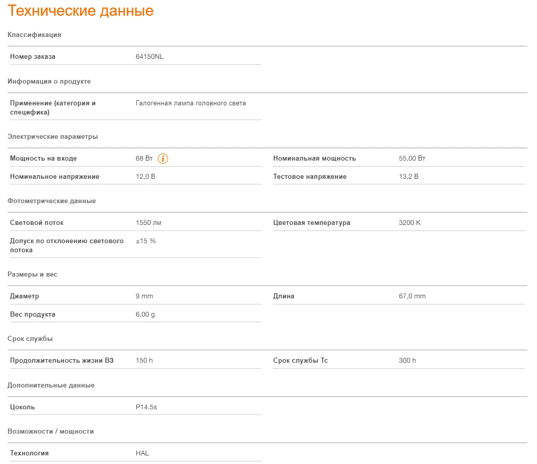537x464 pixels.
Task: Select the '55,00 Вт' value
Action: [412, 158]
